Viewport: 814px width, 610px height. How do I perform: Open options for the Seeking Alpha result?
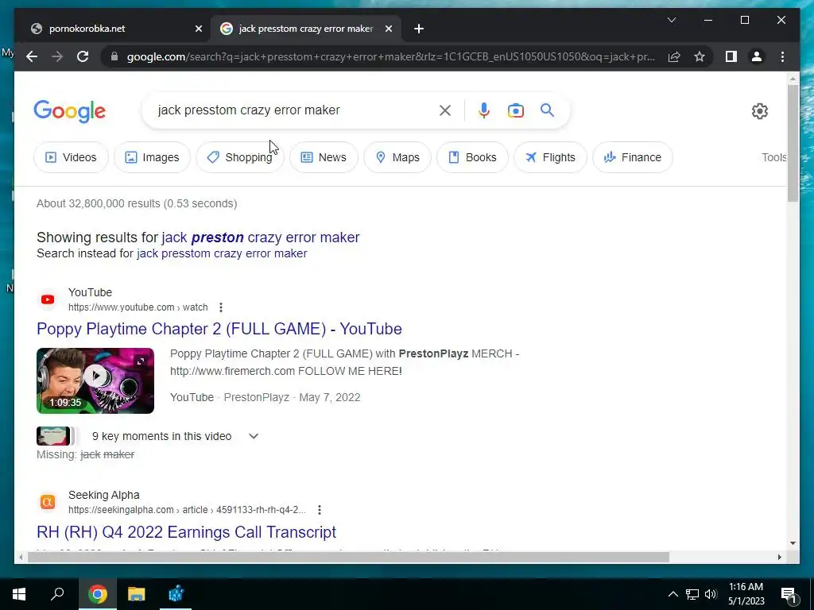[320, 510]
